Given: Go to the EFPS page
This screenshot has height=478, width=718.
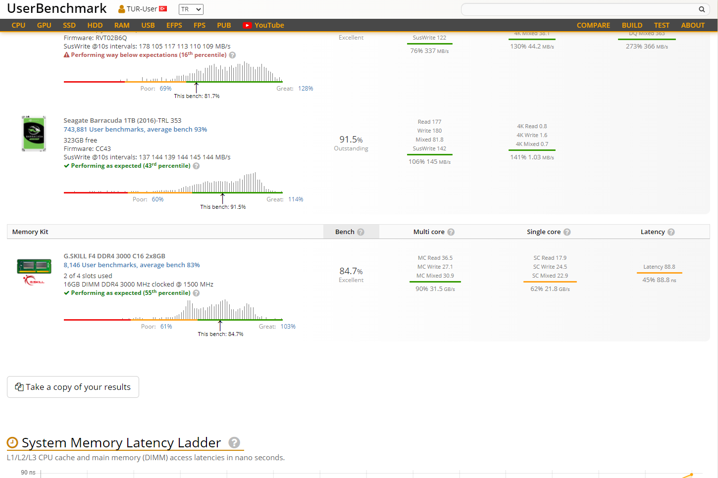Looking at the screenshot, I should pos(174,25).
